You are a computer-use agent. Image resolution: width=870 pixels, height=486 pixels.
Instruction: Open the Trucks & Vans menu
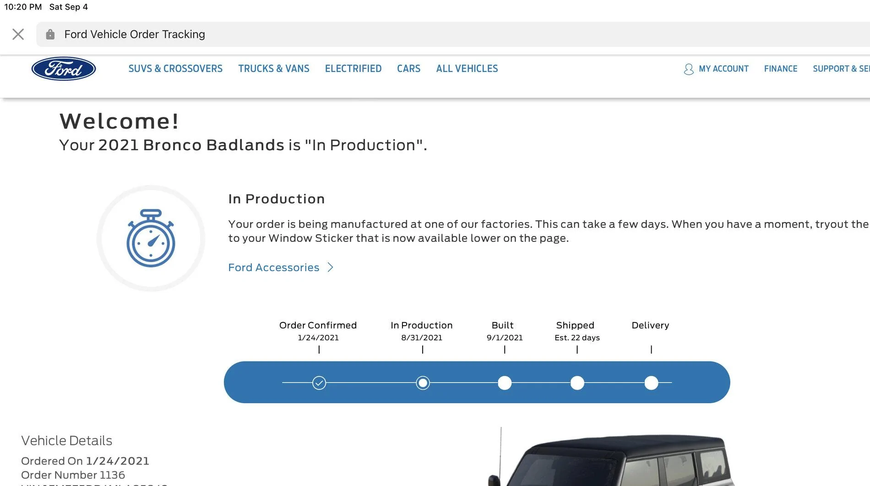(274, 69)
